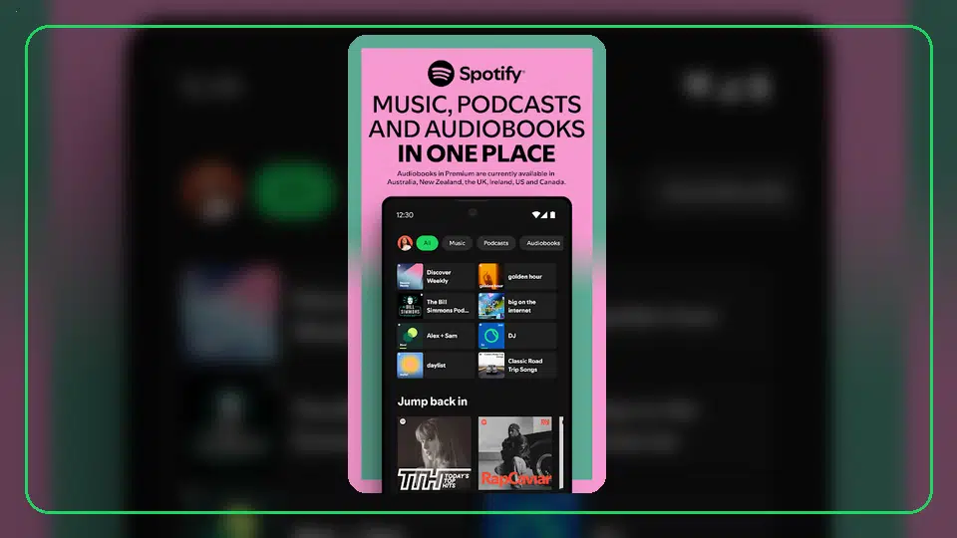
Task: Select the Audiobooks filter chip
Action: [542, 243]
